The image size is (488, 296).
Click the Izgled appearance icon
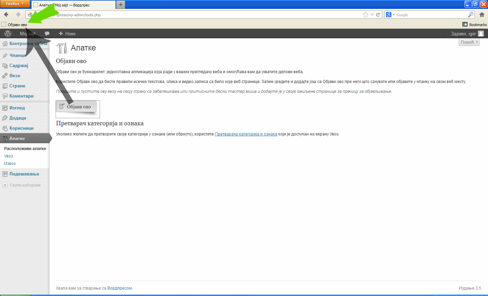coord(5,108)
